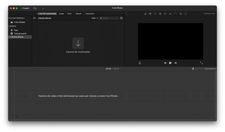Click the background music note icon
This screenshot has height=132, width=225.
pos(17,117)
